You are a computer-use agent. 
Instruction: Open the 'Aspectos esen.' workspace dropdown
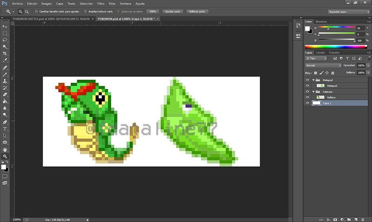tap(349, 12)
